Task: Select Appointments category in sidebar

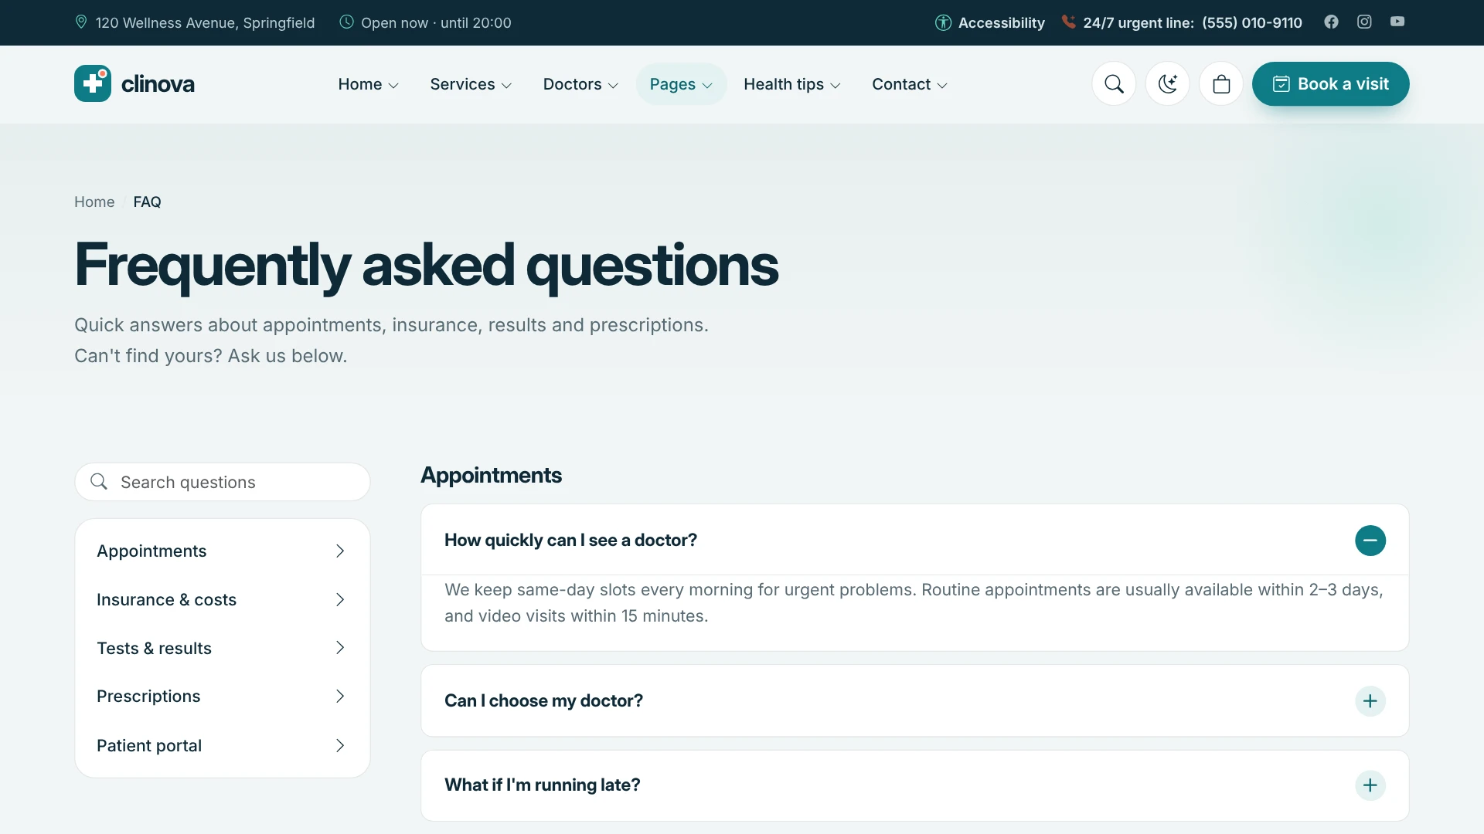Action: [222, 551]
